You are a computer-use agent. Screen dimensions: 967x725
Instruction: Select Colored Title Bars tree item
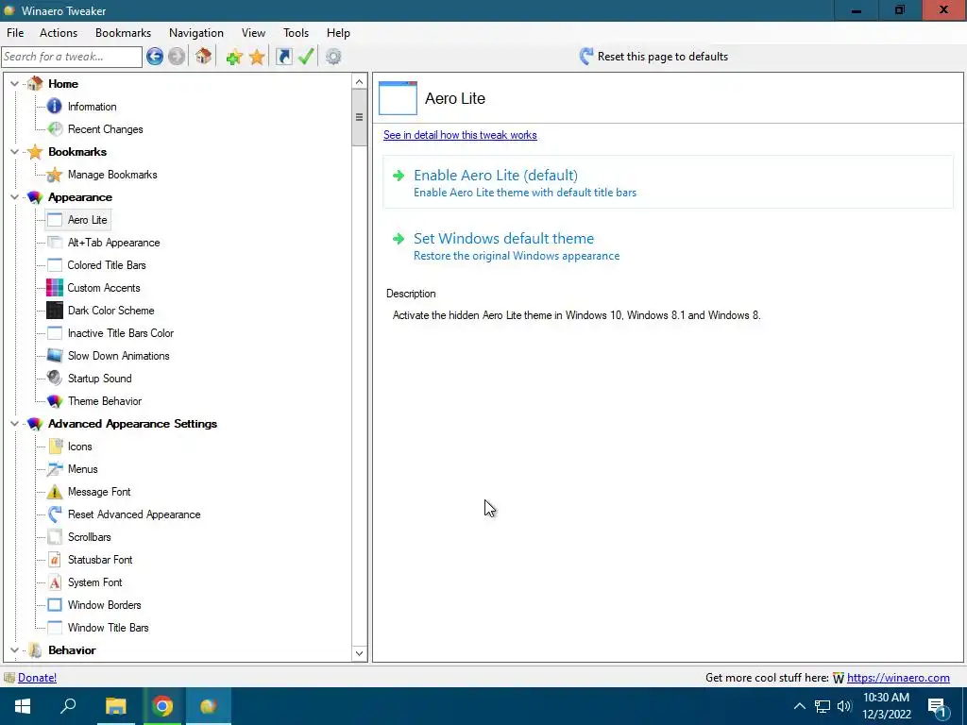click(107, 265)
